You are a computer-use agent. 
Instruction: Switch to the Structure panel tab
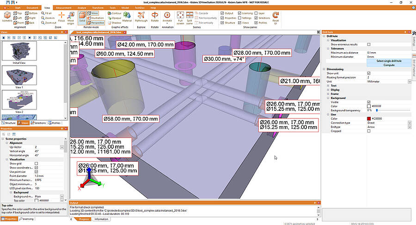8,123
